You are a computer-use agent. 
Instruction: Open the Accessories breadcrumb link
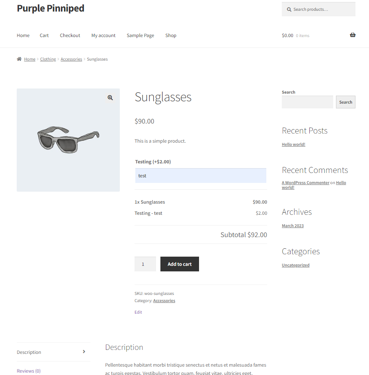point(71,59)
